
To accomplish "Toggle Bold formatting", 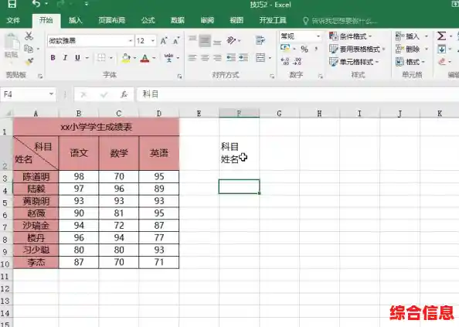I will (x=53, y=58).
